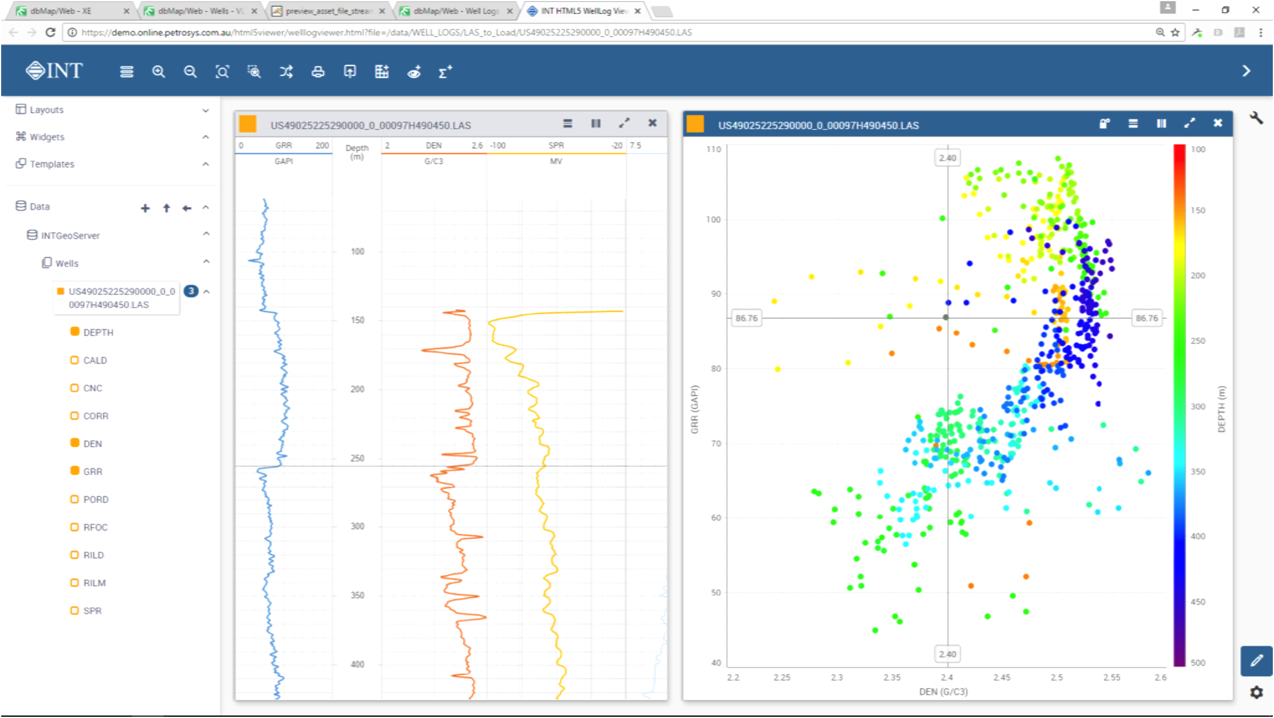Click the INT logo

(54, 71)
